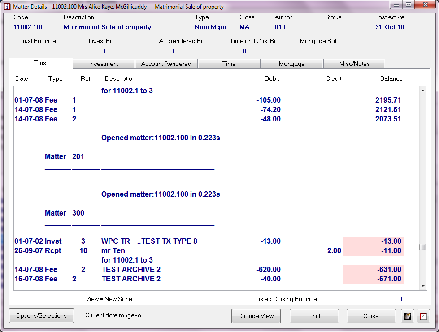
Task: Select the Time tab
Action: click(229, 64)
